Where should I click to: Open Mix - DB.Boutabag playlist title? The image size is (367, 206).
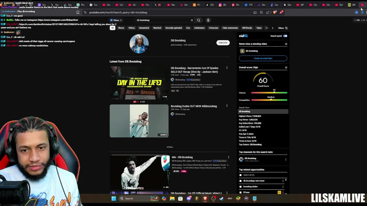182,157
